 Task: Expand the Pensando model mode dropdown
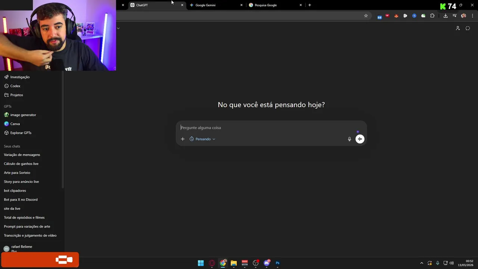(x=202, y=139)
